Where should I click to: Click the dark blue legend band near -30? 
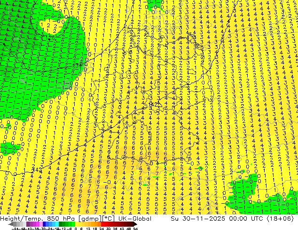point(44,224)
